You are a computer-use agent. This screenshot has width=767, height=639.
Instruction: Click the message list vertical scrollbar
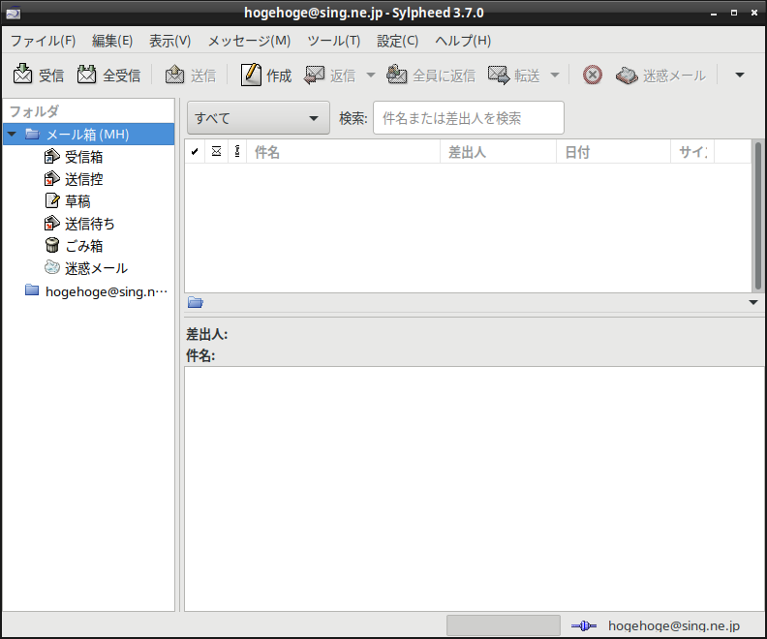point(757,215)
